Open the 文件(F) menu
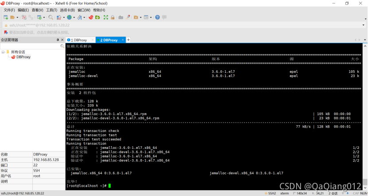This screenshot has height=196, width=368. point(9,10)
